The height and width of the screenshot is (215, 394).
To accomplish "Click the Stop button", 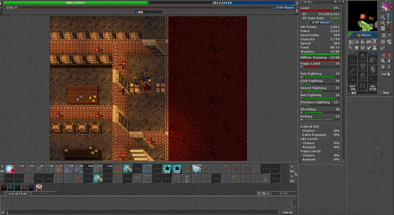I will (x=386, y=93).
